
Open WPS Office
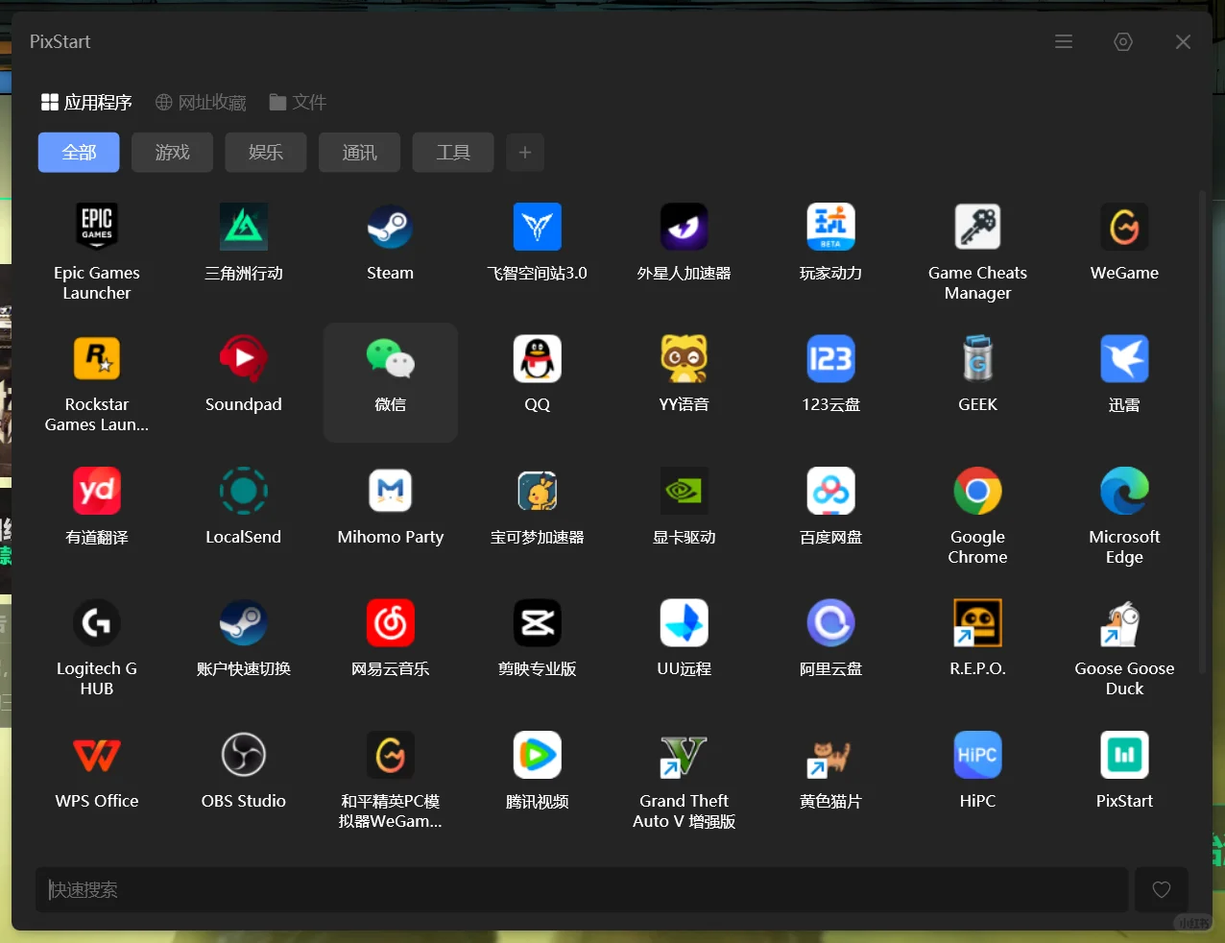(x=96, y=768)
